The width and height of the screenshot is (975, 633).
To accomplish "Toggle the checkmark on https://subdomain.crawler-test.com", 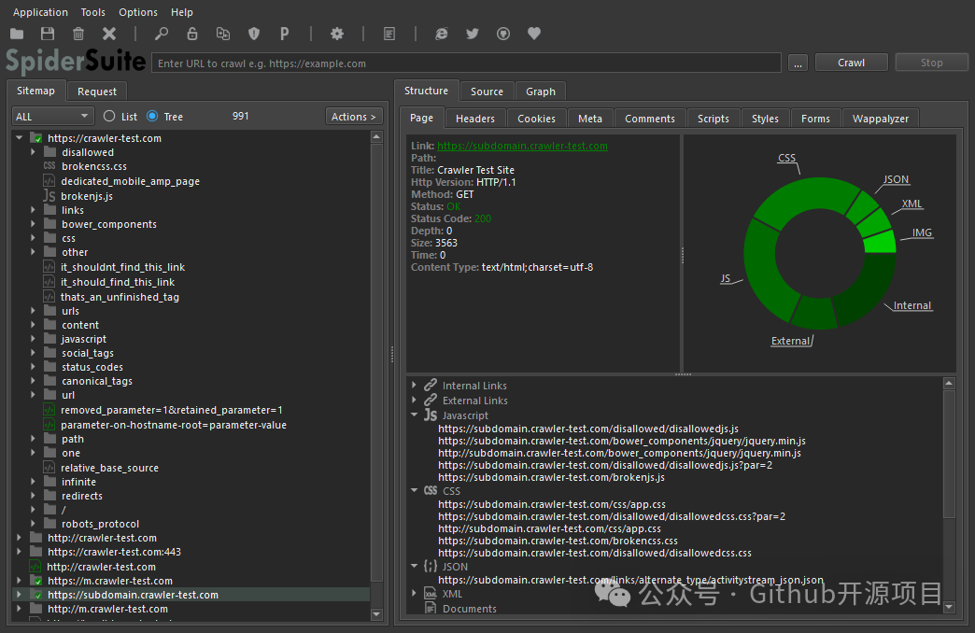I will coord(37,595).
